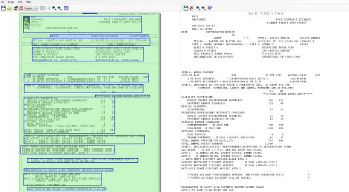The image size is (349, 192).
Task: Click 'TOTAL ANNUAL POLICY PREMIUM' in output text
Action: (202, 144)
